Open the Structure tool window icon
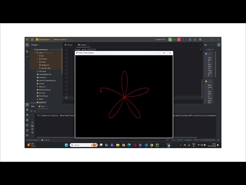 coord(27,51)
